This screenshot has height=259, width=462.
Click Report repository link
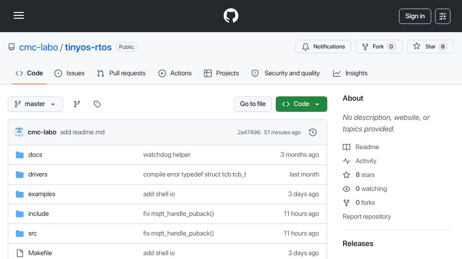point(367,217)
